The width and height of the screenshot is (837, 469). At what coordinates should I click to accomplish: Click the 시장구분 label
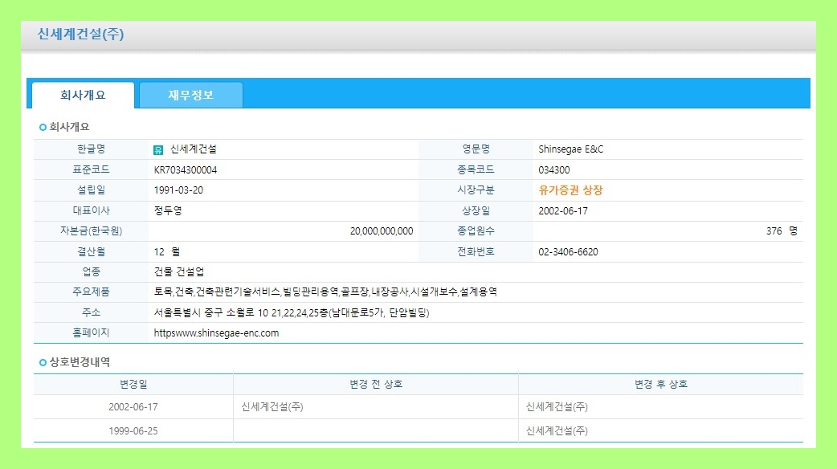click(x=476, y=190)
